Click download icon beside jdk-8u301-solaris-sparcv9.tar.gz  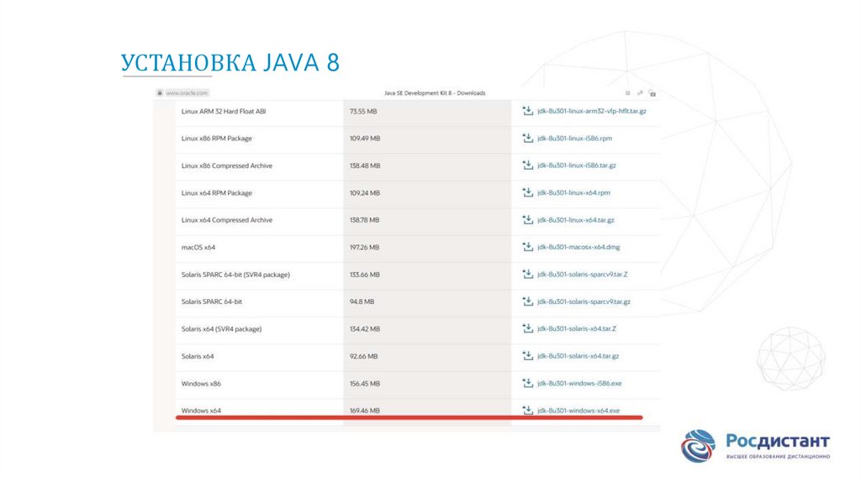[528, 301]
